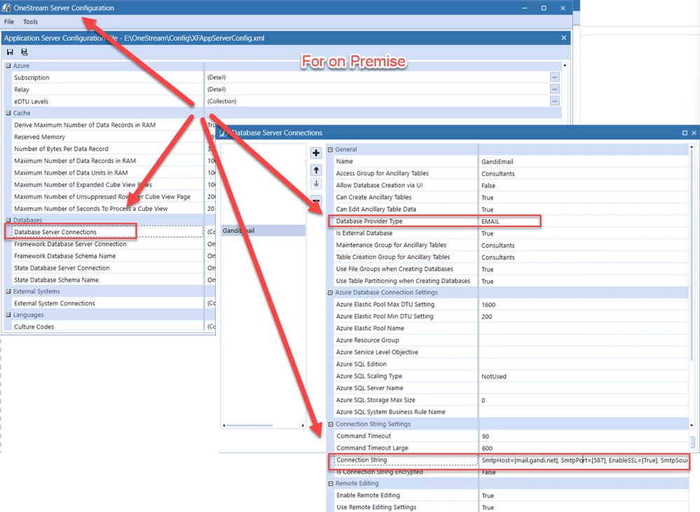The width and height of the screenshot is (700, 512).
Task: Click Azure Elastic Pool Max DTU value 1600
Action: 488,305
